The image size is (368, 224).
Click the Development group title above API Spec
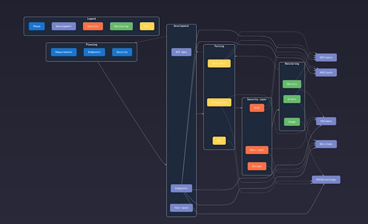(x=181, y=26)
